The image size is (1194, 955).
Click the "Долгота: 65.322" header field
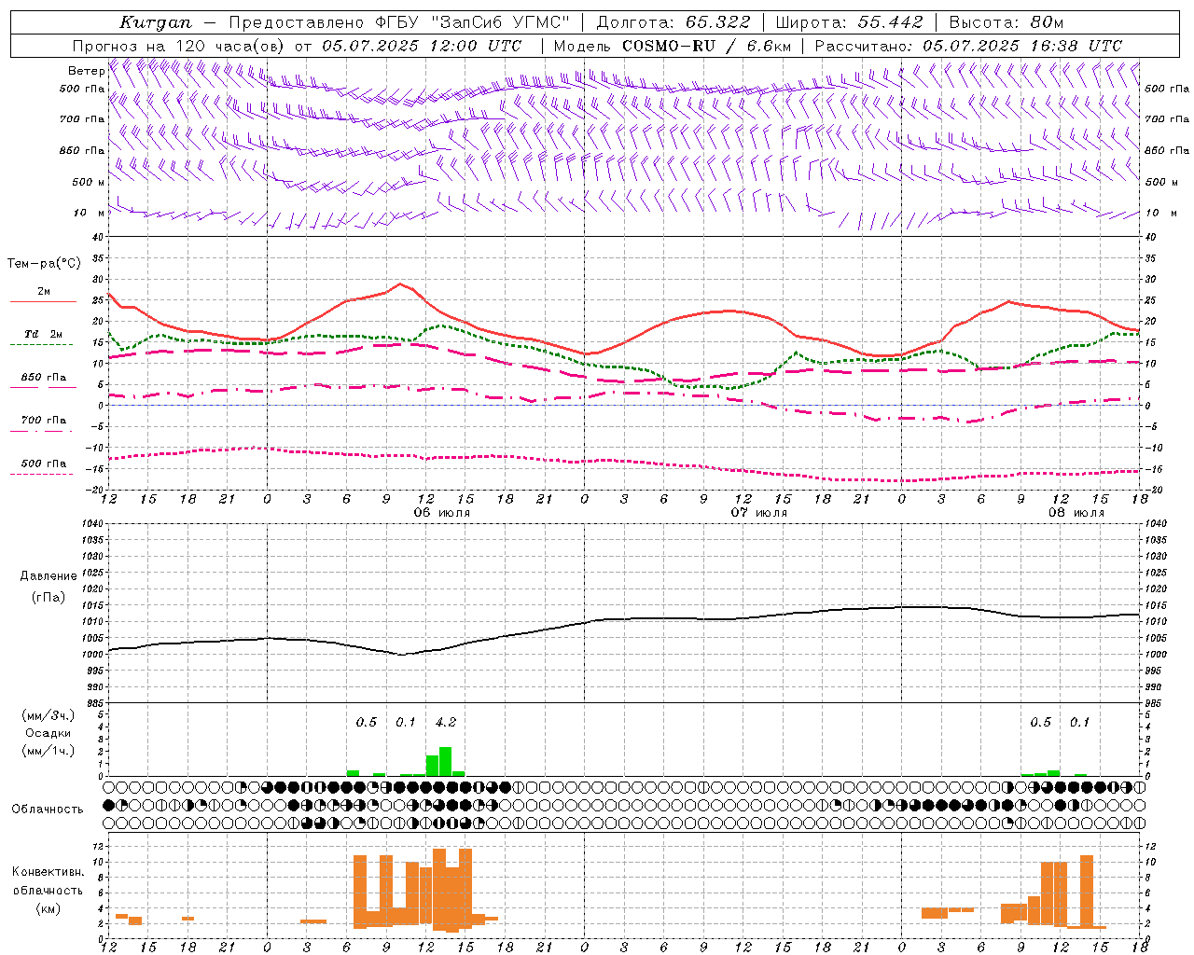pyautogui.click(x=673, y=22)
